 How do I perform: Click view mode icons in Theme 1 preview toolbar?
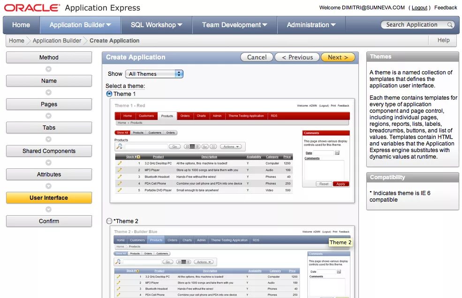pos(192,146)
